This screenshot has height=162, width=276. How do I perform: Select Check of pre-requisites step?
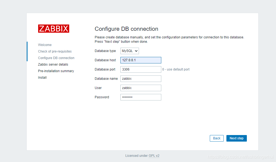[x=55, y=51]
